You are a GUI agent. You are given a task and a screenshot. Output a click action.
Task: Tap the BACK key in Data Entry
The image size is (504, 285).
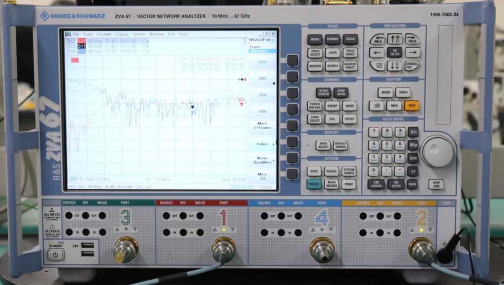[x=413, y=184]
